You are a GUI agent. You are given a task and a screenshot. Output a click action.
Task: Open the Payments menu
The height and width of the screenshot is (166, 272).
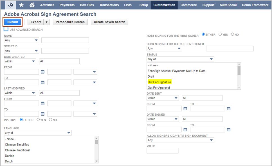[67, 5]
